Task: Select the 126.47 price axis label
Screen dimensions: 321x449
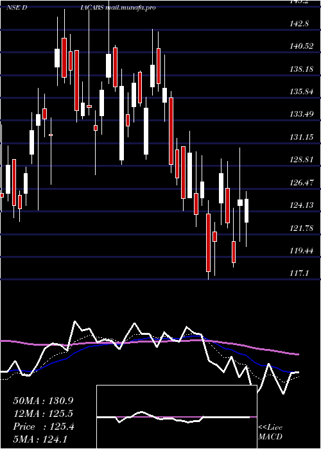Action: pos(302,182)
